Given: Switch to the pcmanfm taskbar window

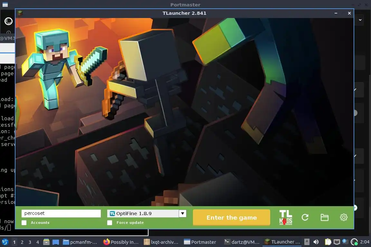Looking at the screenshot, I should 80,242.
